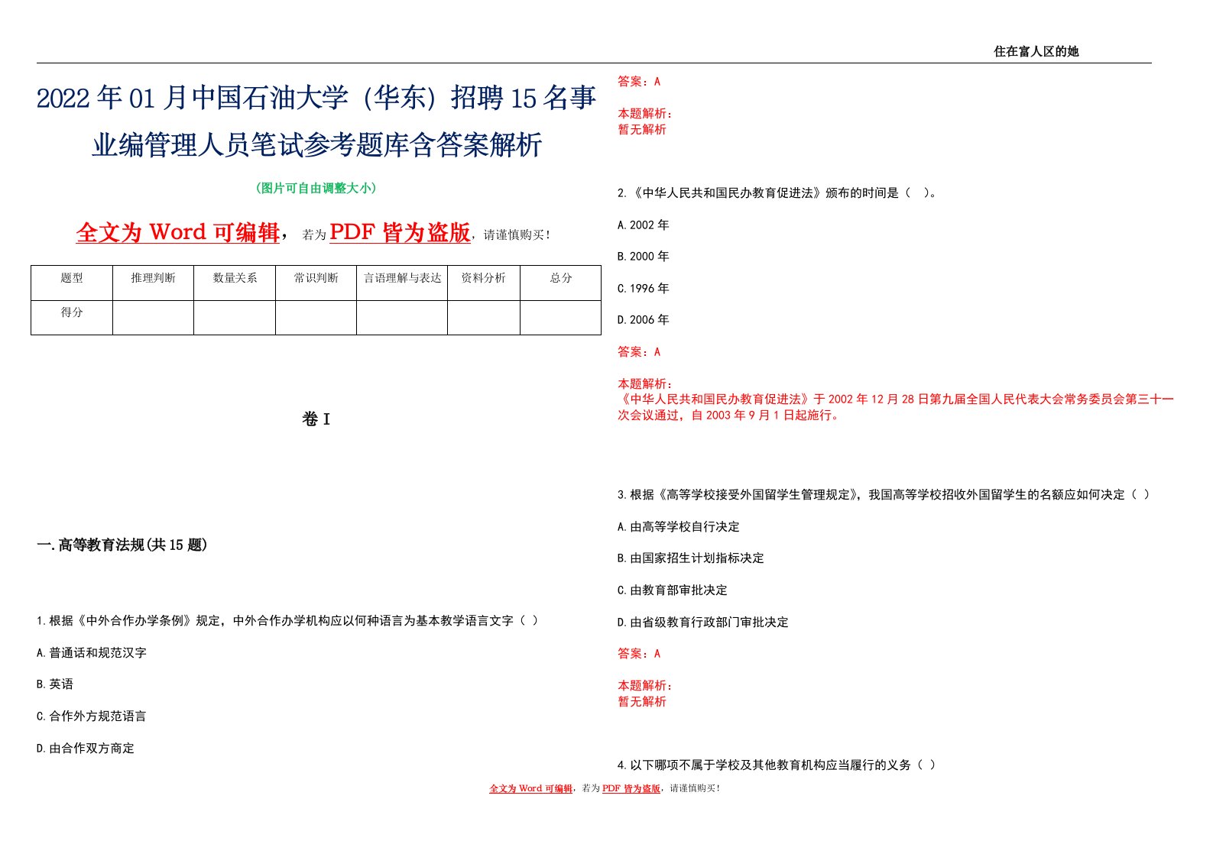Select option 'D.由合作双方商定'

(86, 749)
